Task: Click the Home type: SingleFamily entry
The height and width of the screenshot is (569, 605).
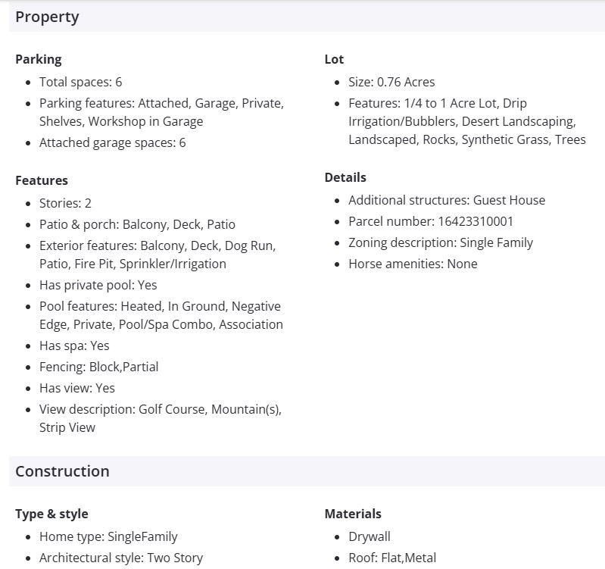Action: [108, 536]
